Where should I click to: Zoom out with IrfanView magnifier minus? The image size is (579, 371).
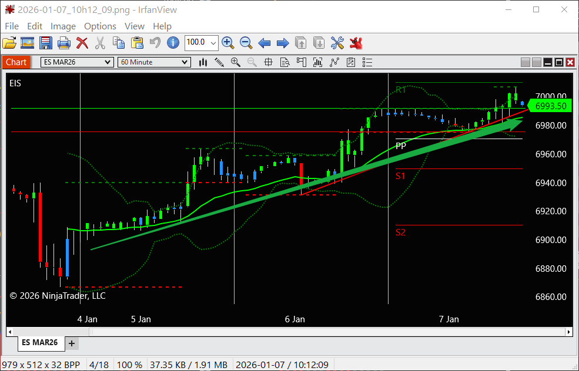point(246,43)
